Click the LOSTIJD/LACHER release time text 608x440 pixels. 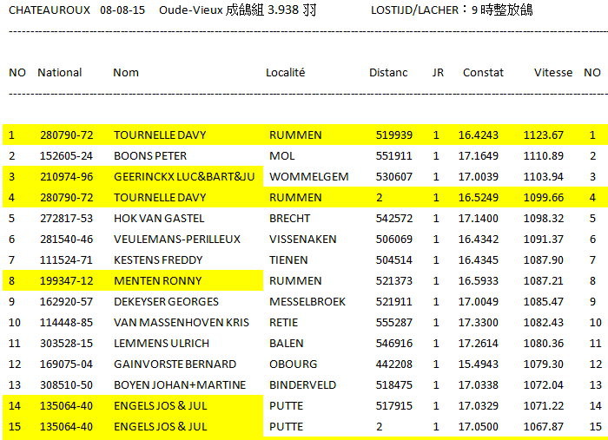[452, 10]
